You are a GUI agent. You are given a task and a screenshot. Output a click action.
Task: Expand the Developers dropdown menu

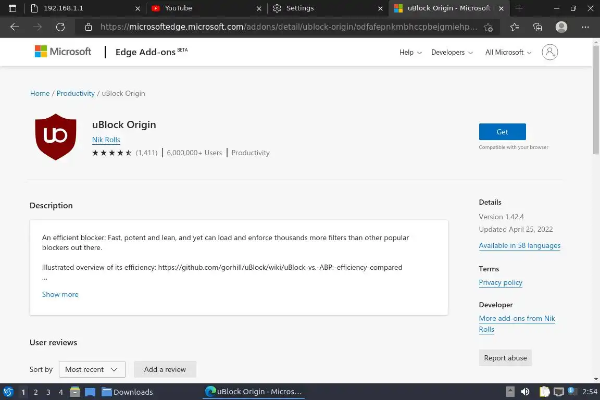[x=452, y=53]
